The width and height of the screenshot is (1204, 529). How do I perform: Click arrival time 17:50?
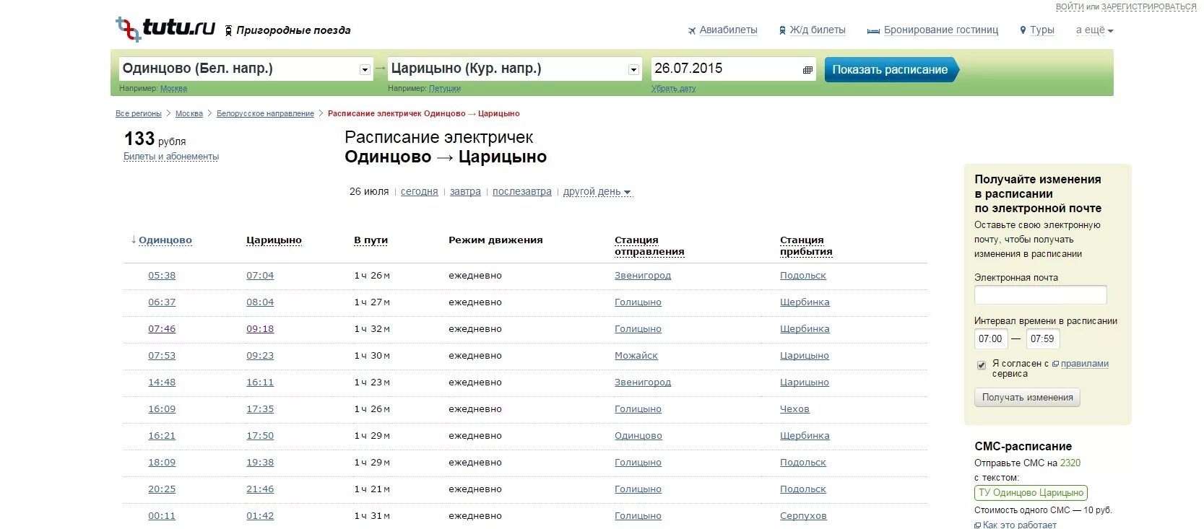coord(260,436)
